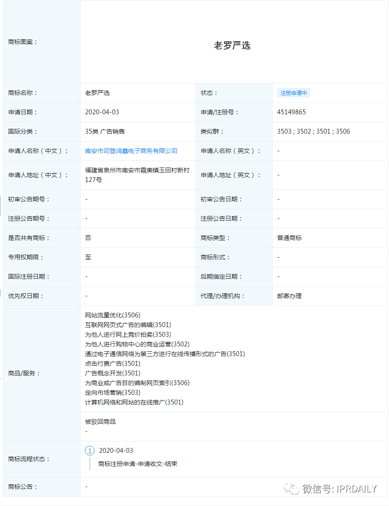389x506 pixels.
Task: Select service 互联网网页式广告的编辑(3501)
Action: click(128, 325)
